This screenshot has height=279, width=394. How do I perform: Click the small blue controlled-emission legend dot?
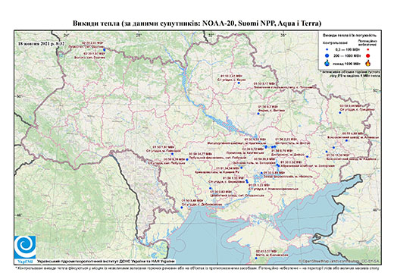click(x=327, y=49)
